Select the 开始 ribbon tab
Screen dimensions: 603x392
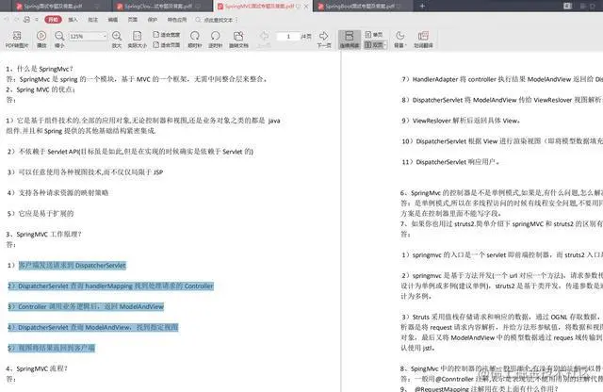53,19
